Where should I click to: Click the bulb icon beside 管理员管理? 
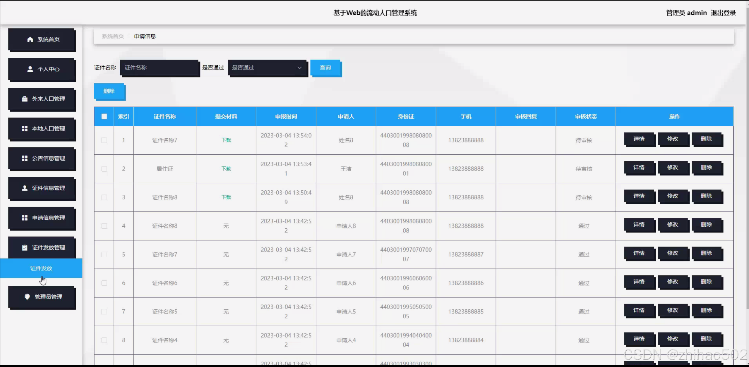point(27,297)
